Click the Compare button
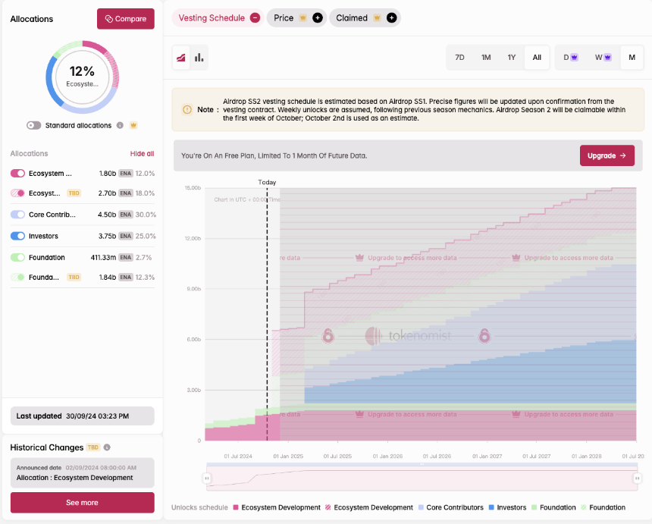The width and height of the screenshot is (652, 524). click(126, 19)
